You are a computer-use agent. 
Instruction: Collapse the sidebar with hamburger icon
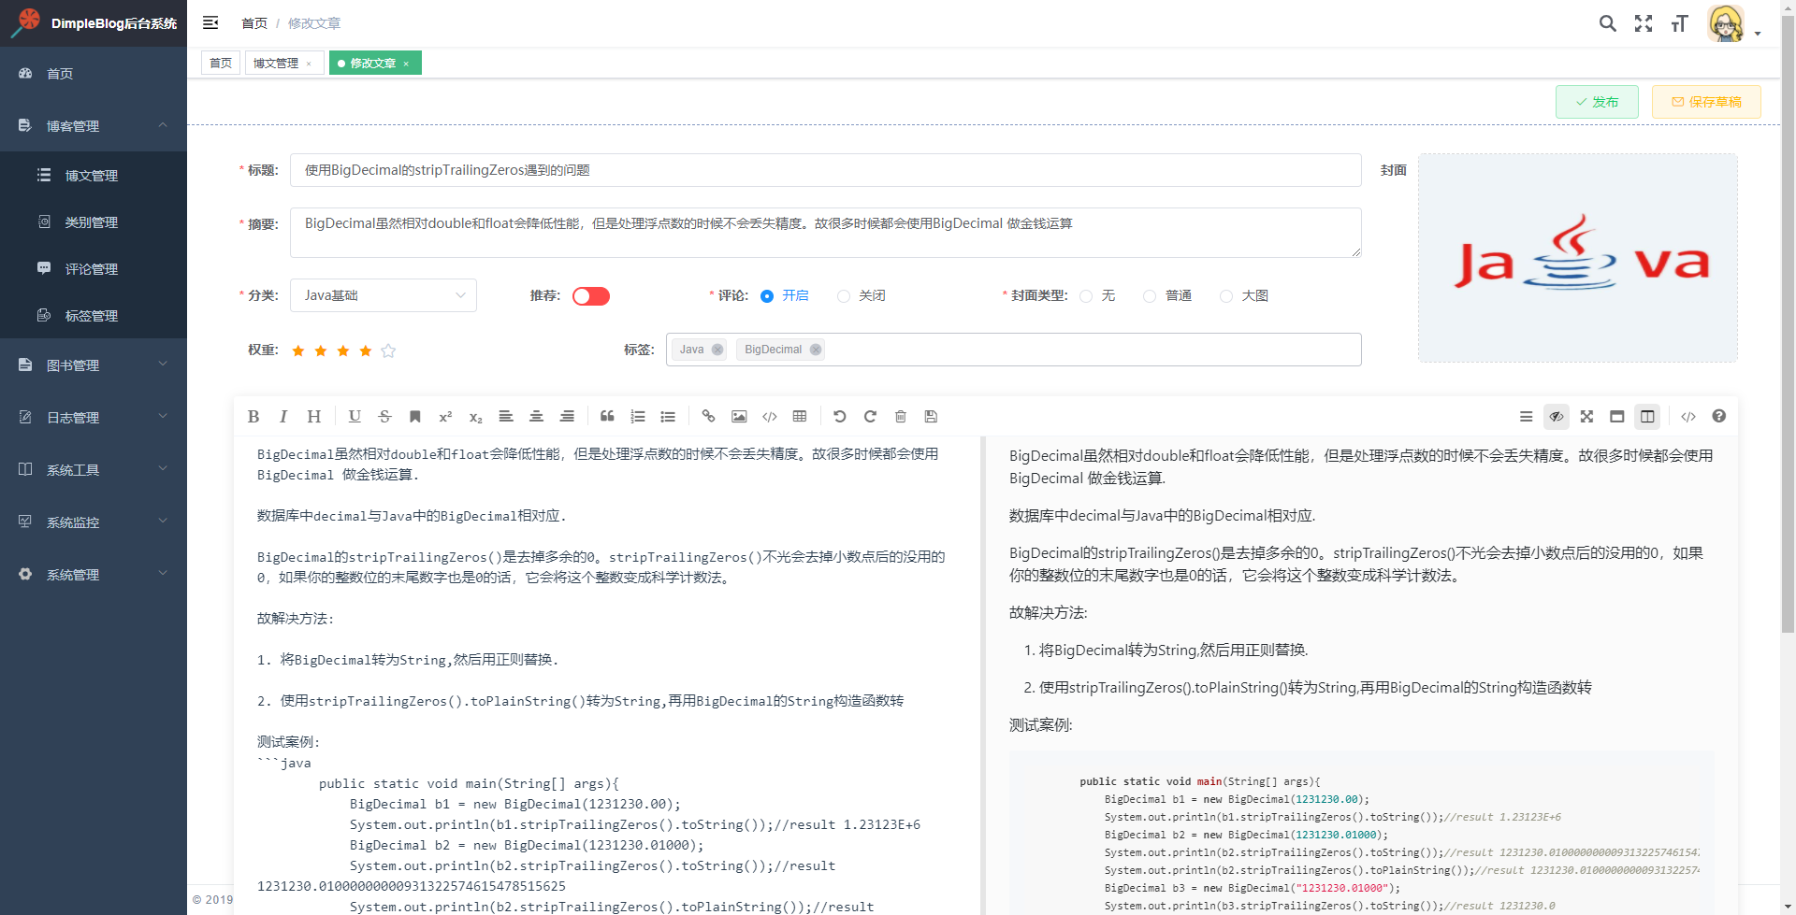pos(210,22)
